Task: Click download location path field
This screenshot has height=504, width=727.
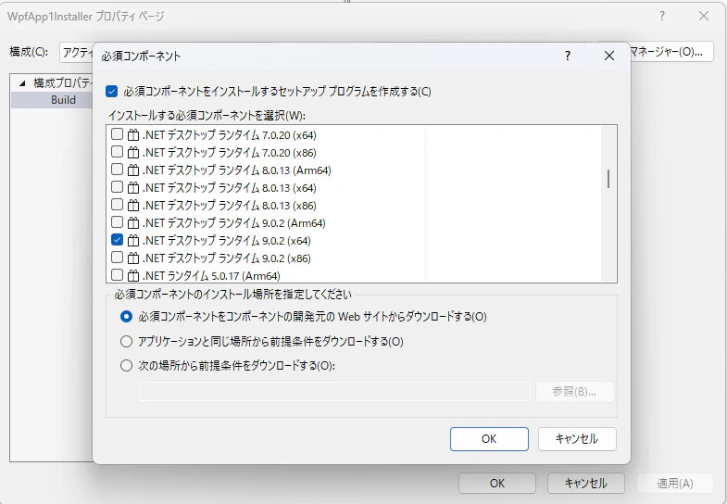Action: [x=334, y=392]
